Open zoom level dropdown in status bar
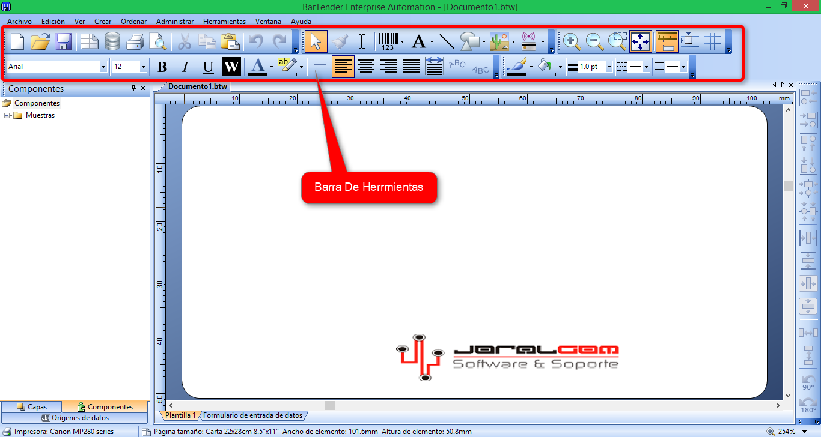Image resolution: width=821 pixels, height=437 pixels. pos(804,432)
